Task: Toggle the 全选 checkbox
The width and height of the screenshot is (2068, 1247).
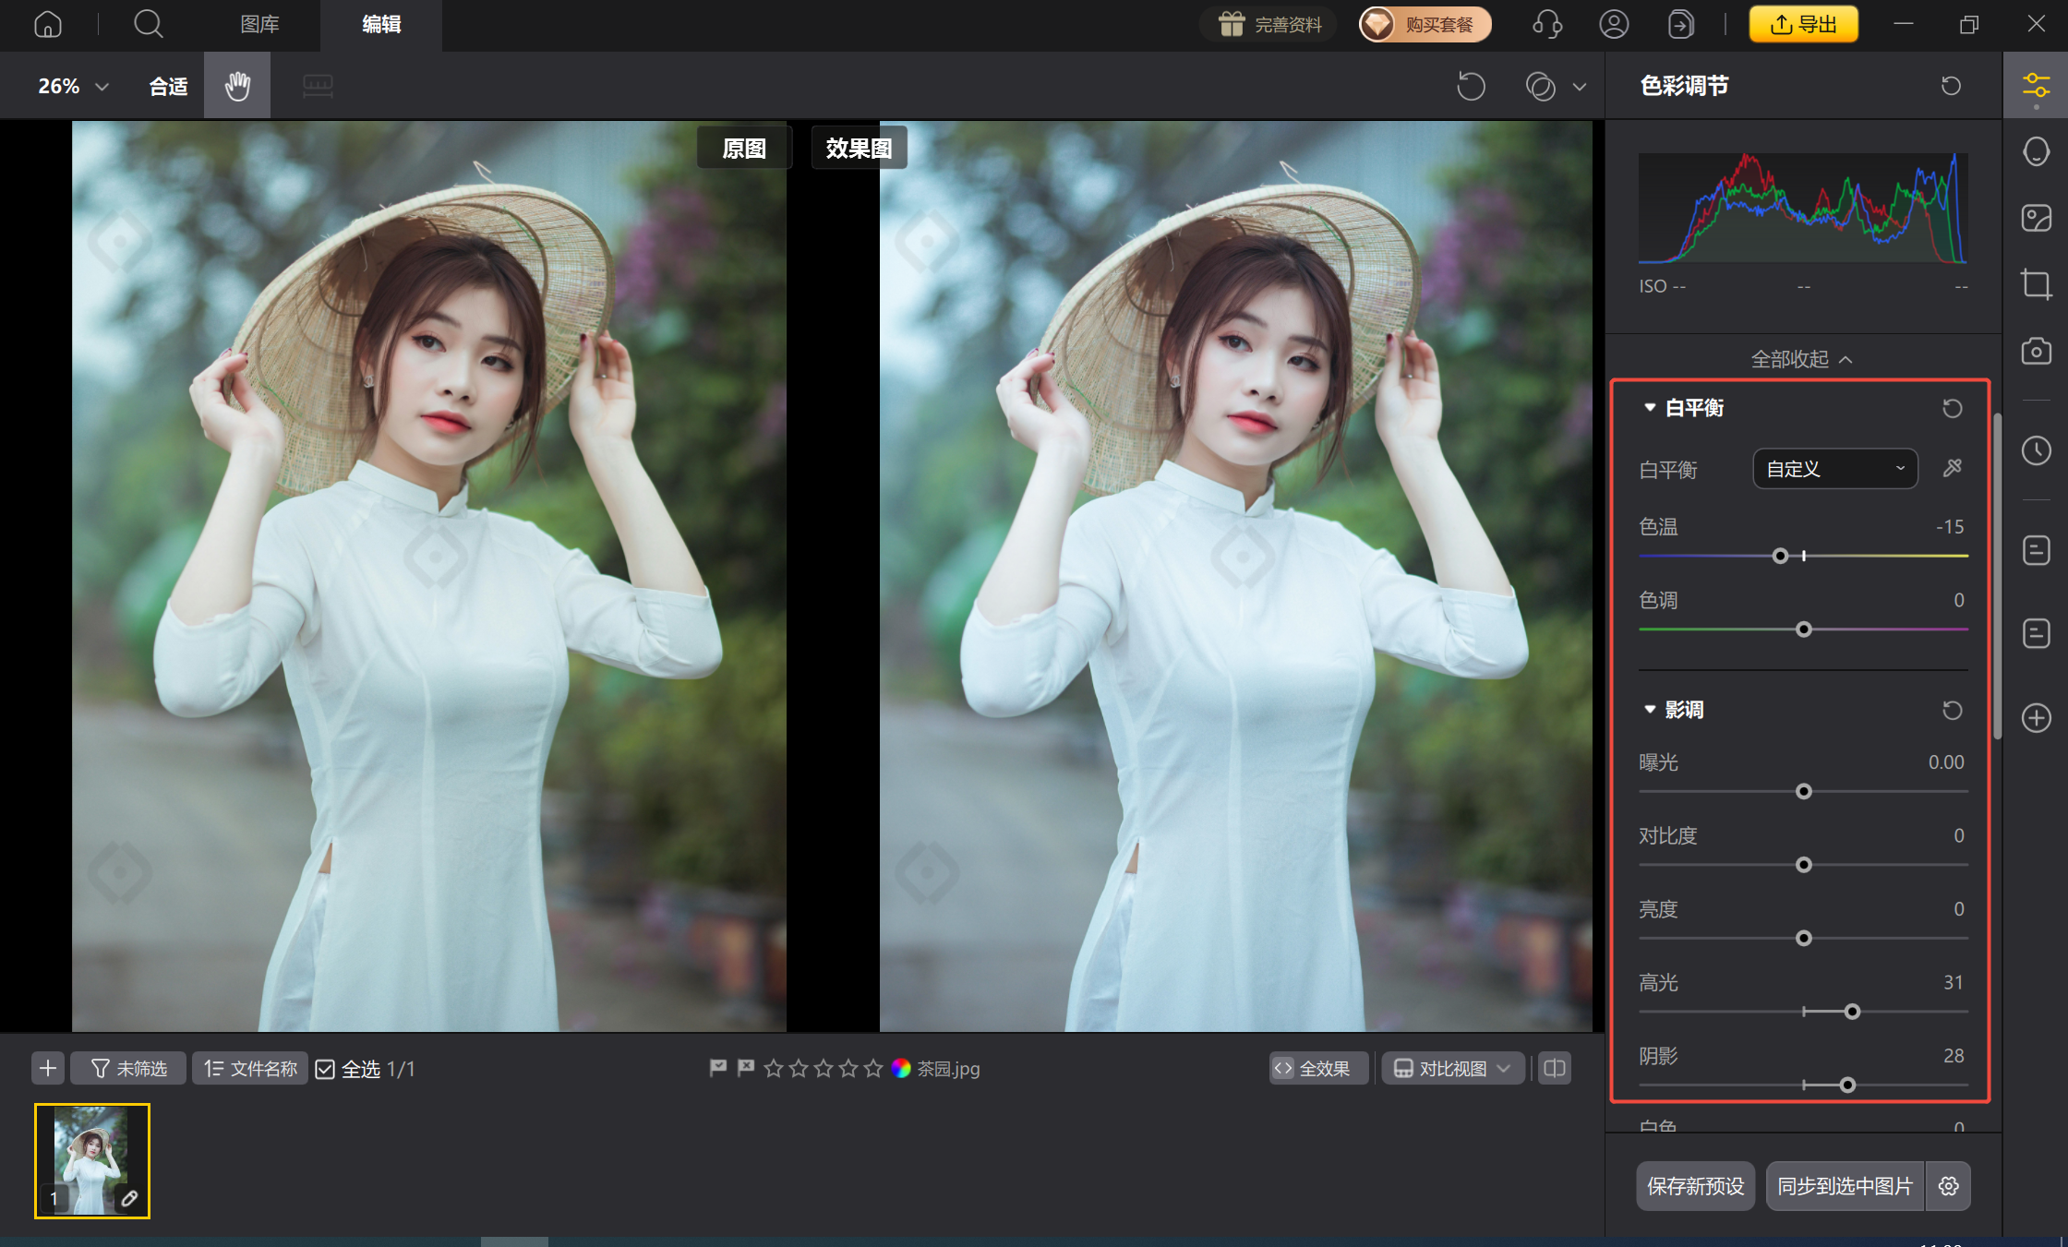Action: [x=325, y=1069]
